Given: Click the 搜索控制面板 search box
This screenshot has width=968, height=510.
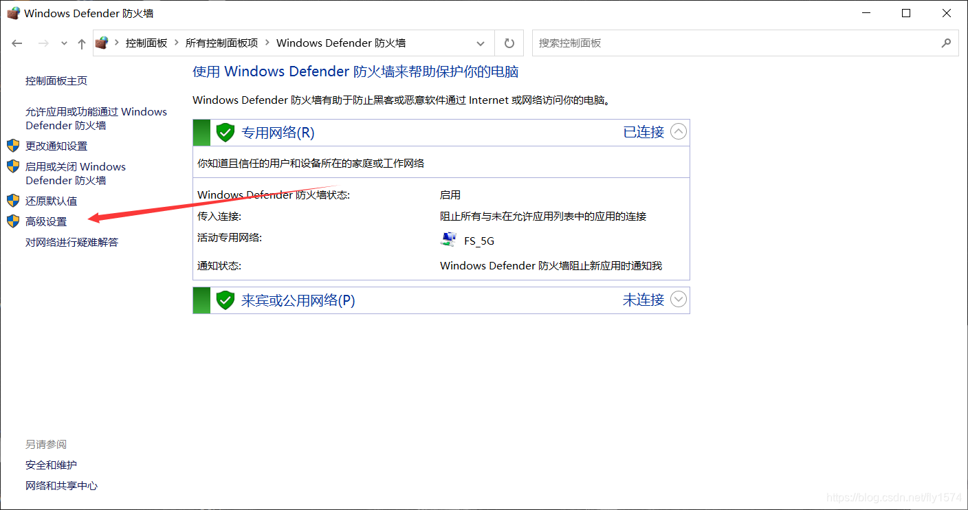Looking at the screenshot, I should [745, 43].
